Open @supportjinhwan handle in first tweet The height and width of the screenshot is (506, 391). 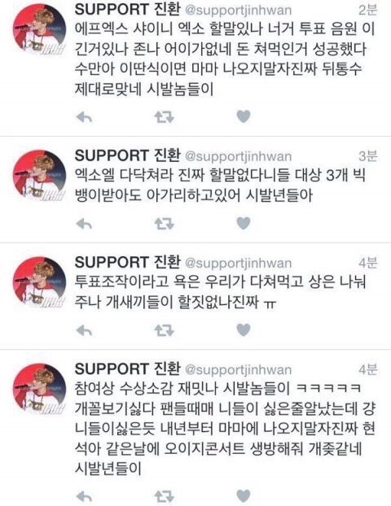238,11
